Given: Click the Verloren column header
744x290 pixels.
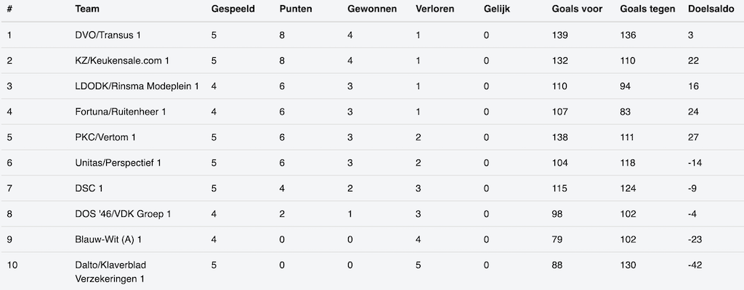Looking at the screenshot, I should pyautogui.click(x=435, y=9).
